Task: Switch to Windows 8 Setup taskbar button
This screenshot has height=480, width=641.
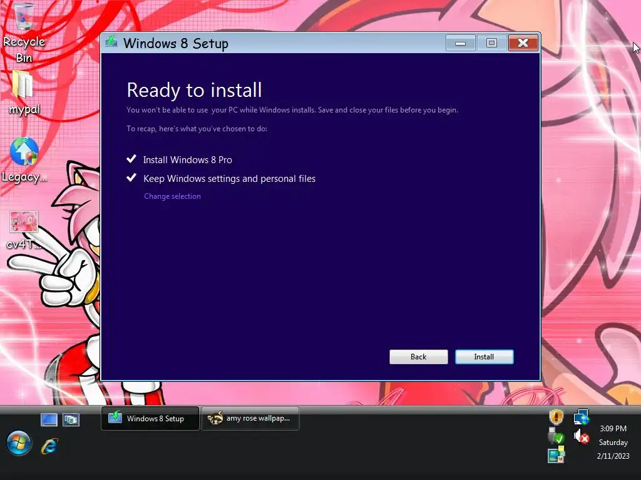Action: (x=150, y=418)
